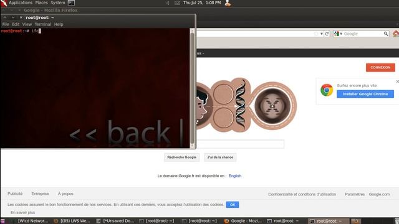Screen dimensions: 399x224
Task: Click the Firefox window title Google - Mozilla Firefox
Action: pos(50,11)
